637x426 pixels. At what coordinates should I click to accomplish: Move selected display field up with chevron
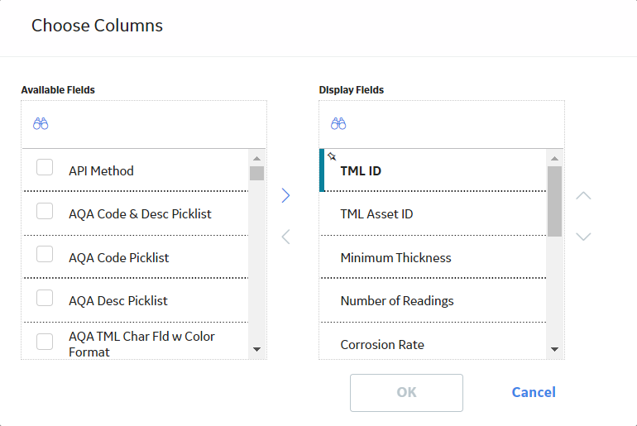(583, 196)
